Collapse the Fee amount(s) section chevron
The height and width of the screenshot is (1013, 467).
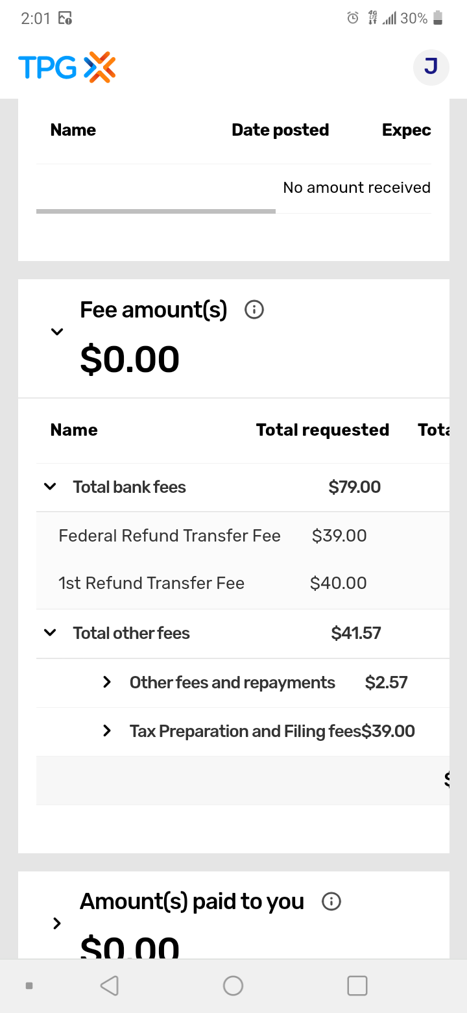pyautogui.click(x=57, y=332)
